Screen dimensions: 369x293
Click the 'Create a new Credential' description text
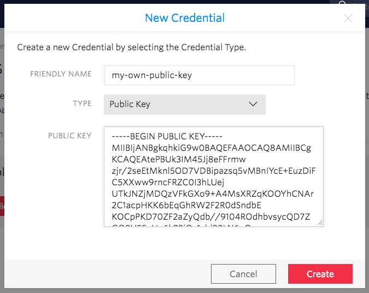pyautogui.click(x=131, y=47)
